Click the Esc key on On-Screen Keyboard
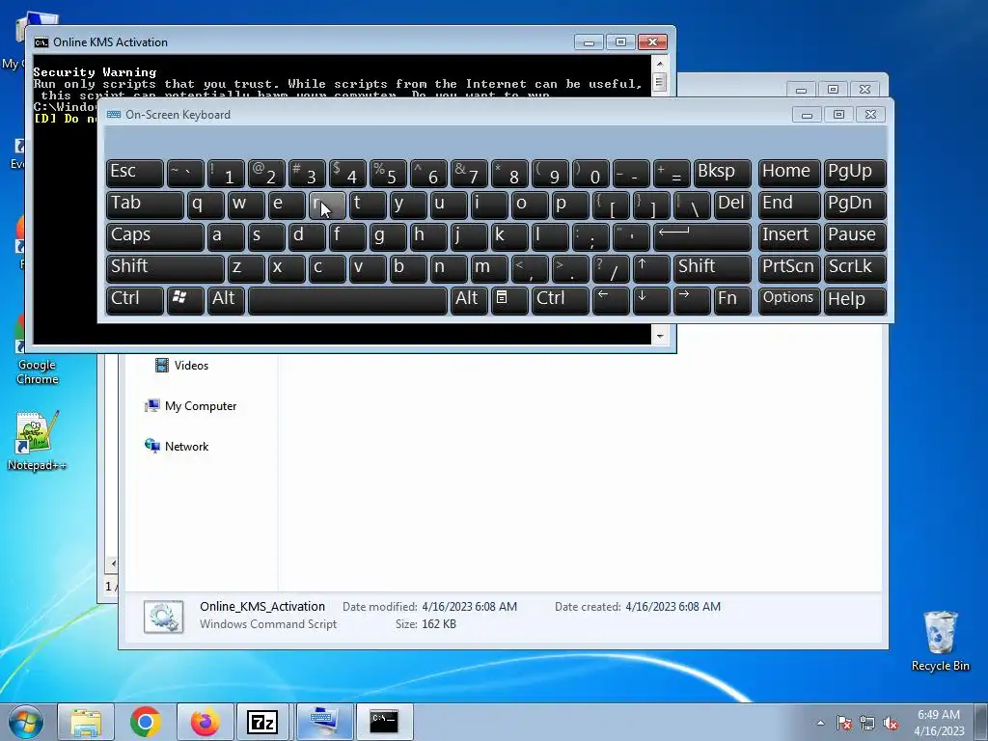Screen dimensions: 988x741 coord(135,173)
